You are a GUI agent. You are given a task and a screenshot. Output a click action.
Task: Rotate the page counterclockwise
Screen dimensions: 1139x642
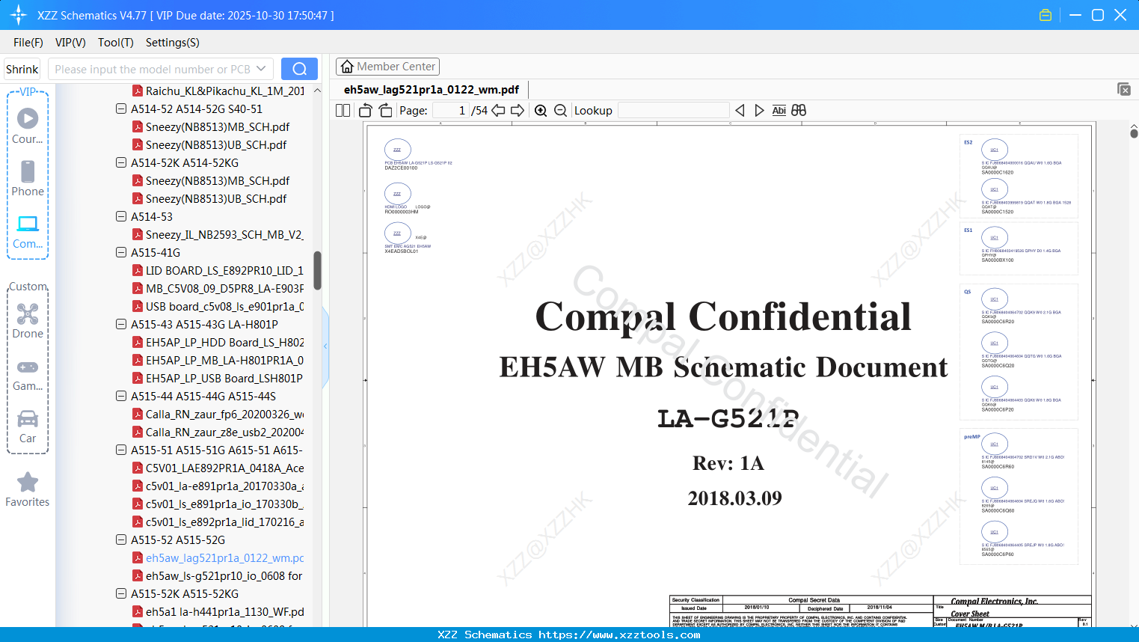click(x=366, y=111)
